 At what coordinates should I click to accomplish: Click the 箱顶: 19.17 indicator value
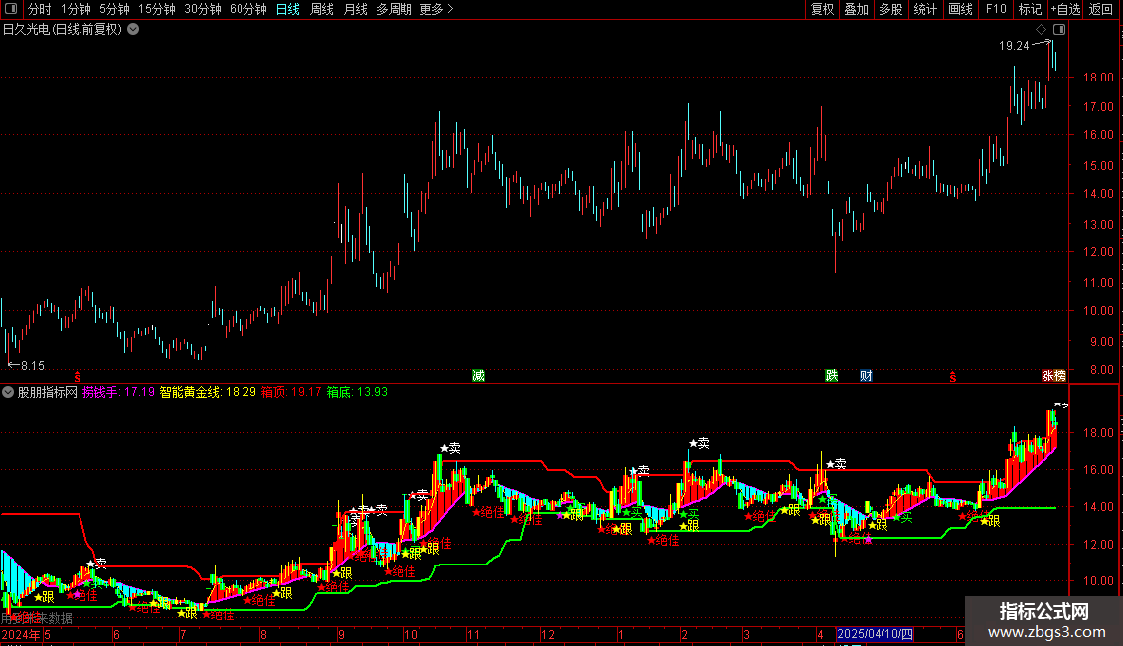[291, 392]
